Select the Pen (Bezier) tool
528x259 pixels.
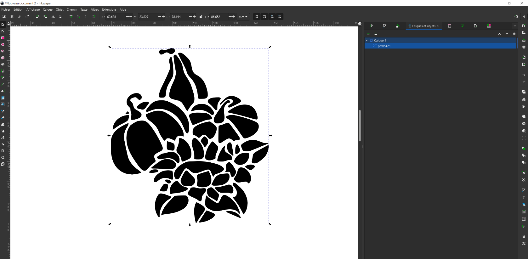click(3, 71)
